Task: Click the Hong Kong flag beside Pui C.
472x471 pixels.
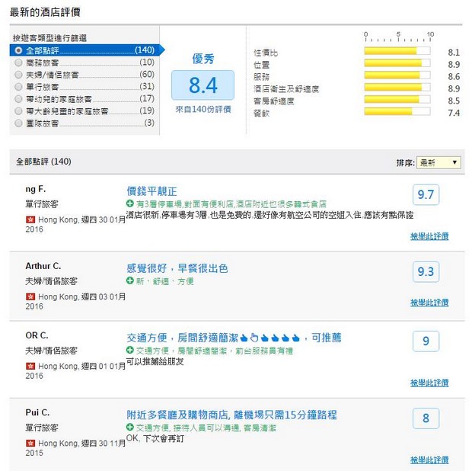Action: 30,444
